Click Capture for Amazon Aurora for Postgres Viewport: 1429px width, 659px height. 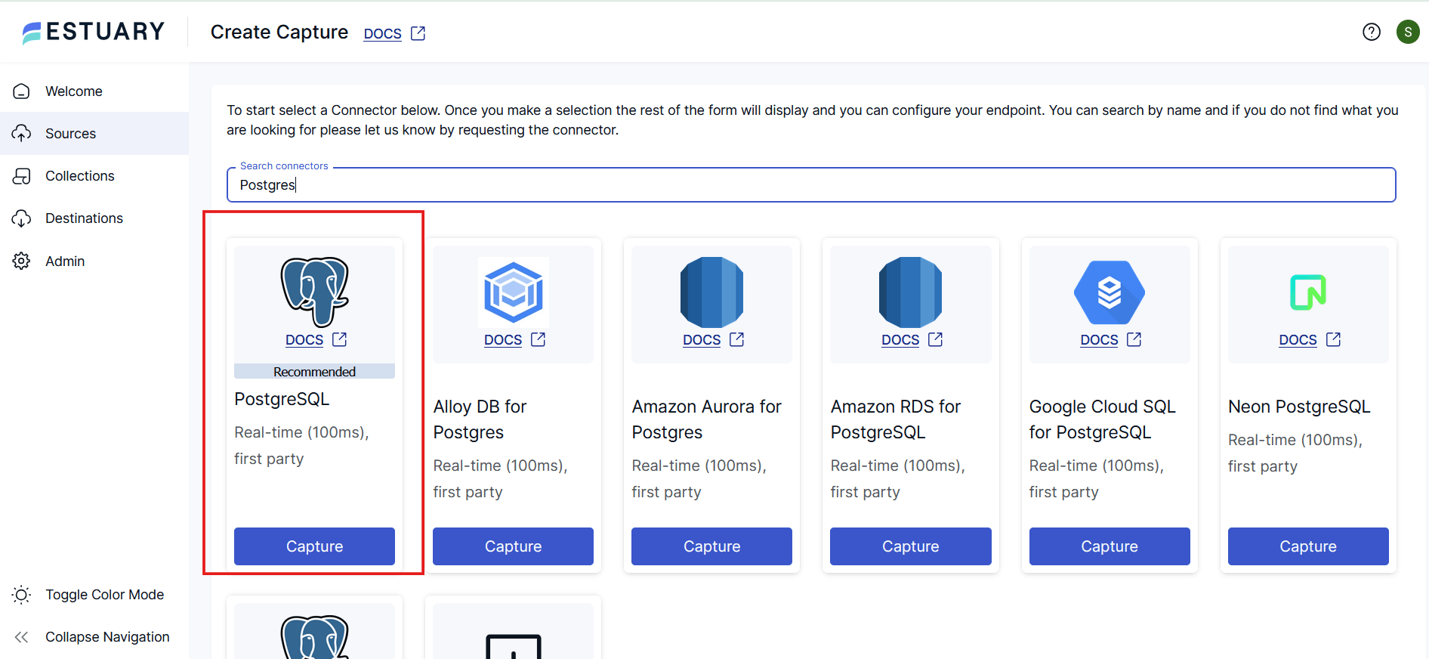pyautogui.click(x=711, y=546)
